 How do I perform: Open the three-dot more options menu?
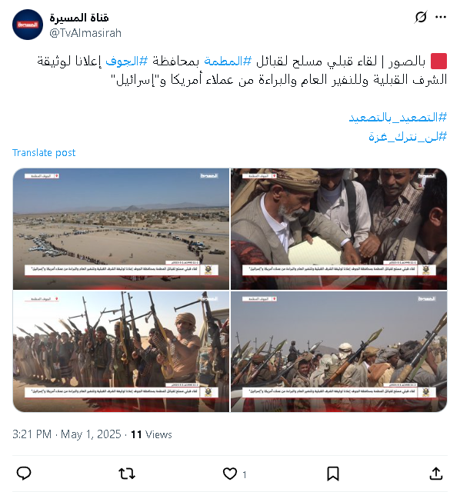pyautogui.click(x=441, y=17)
